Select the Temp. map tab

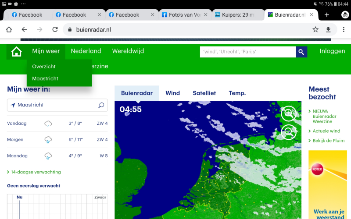(x=237, y=93)
